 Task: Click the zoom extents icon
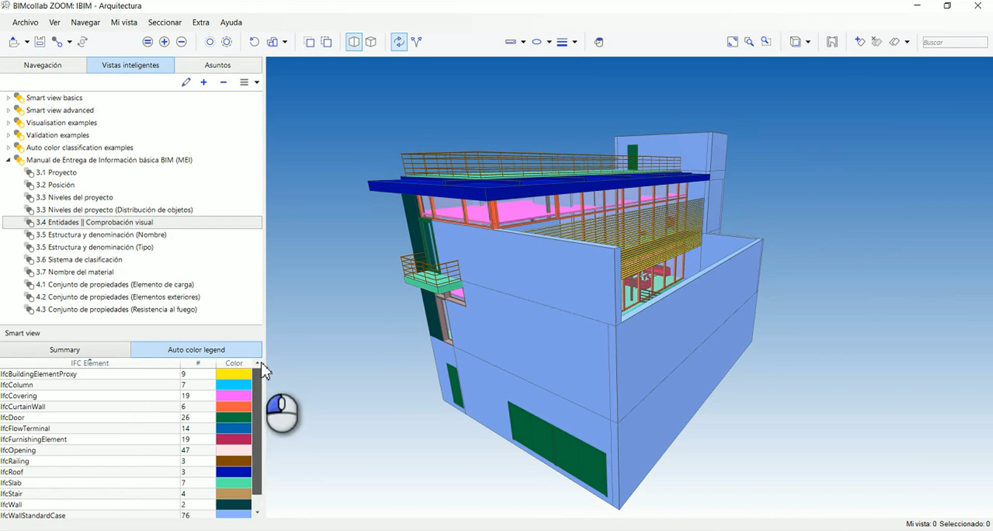pyautogui.click(x=732, y=42)
